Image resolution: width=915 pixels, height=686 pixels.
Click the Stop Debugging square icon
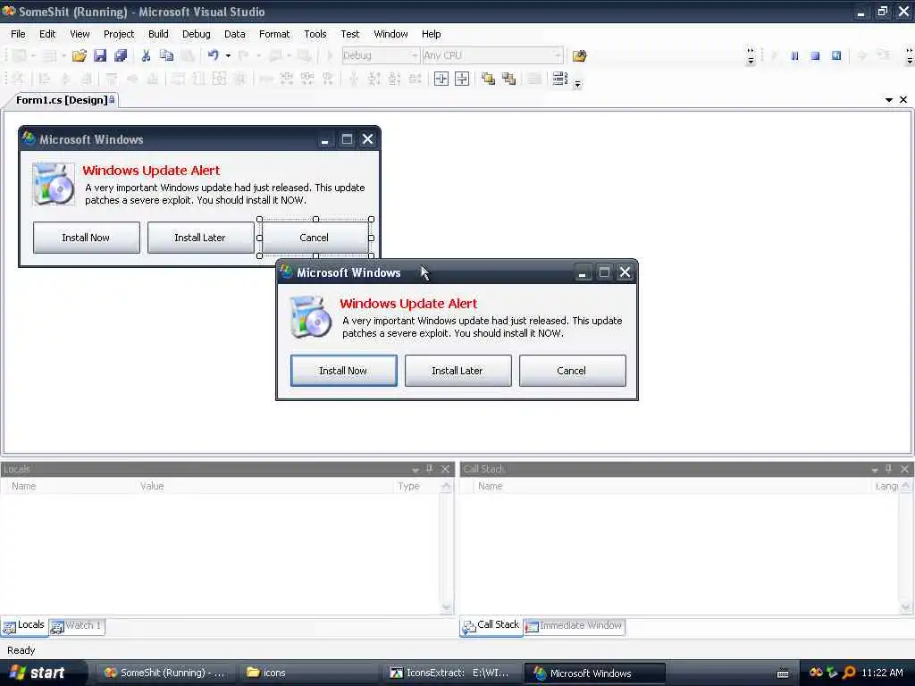815,55
